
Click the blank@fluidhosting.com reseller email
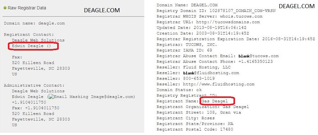pos(211,73)
